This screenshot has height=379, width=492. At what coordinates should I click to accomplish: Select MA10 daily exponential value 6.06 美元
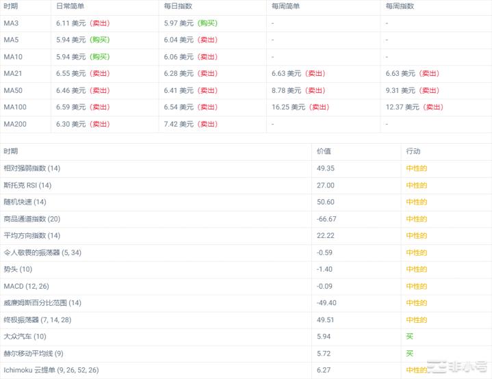tap(179, 57)
